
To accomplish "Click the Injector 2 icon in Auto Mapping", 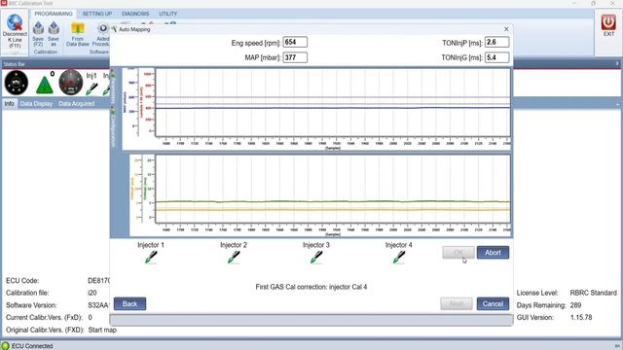I will click(x=234, y=257).
